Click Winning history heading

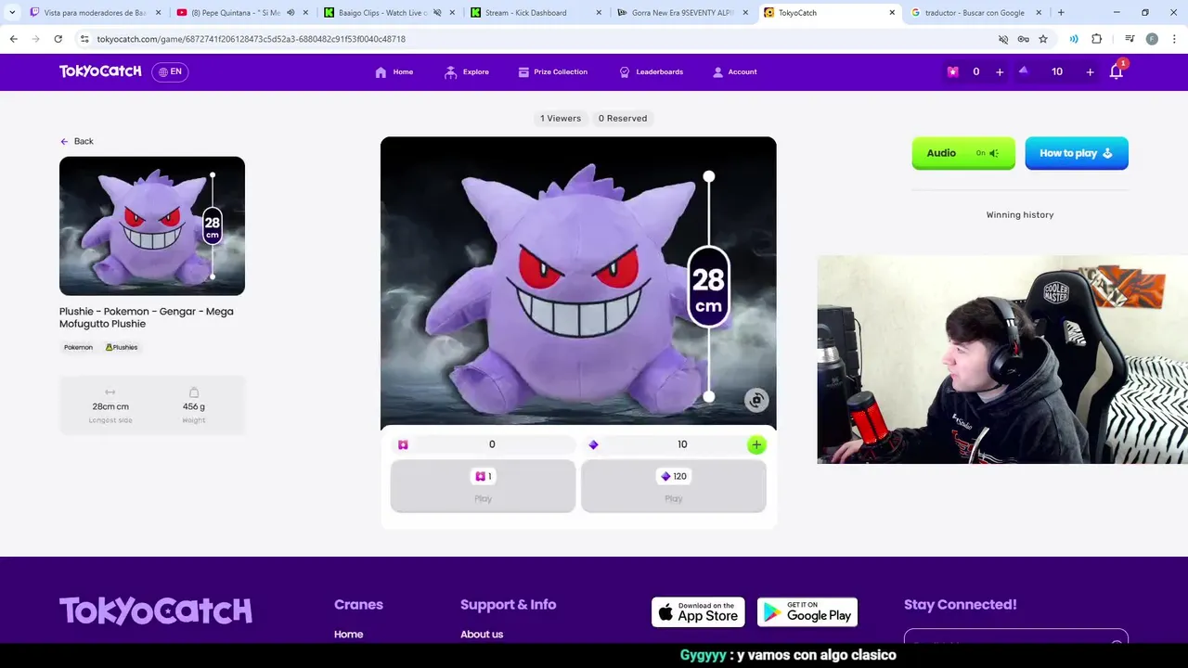1020,214
